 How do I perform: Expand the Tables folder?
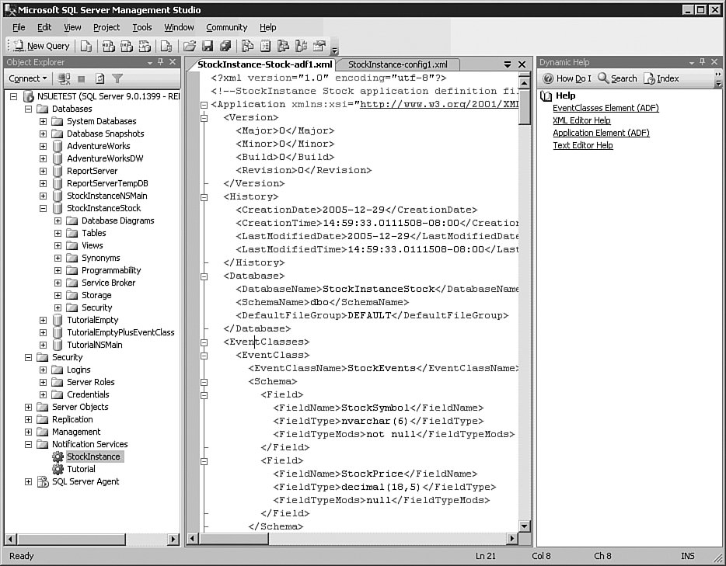coord(58,233)
